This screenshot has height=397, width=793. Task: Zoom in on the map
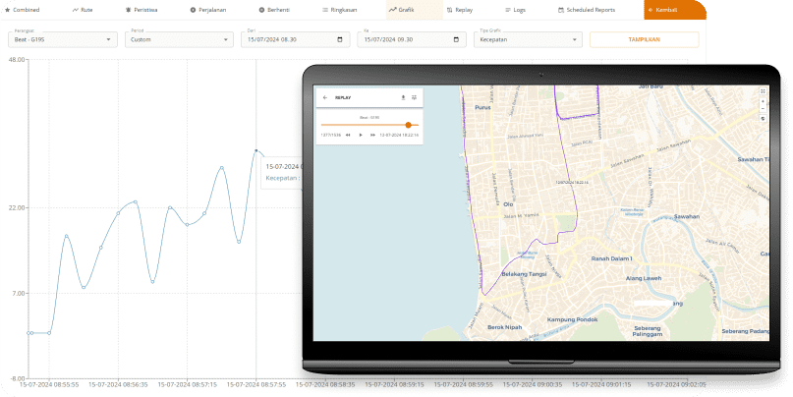(x=764, y=101)
